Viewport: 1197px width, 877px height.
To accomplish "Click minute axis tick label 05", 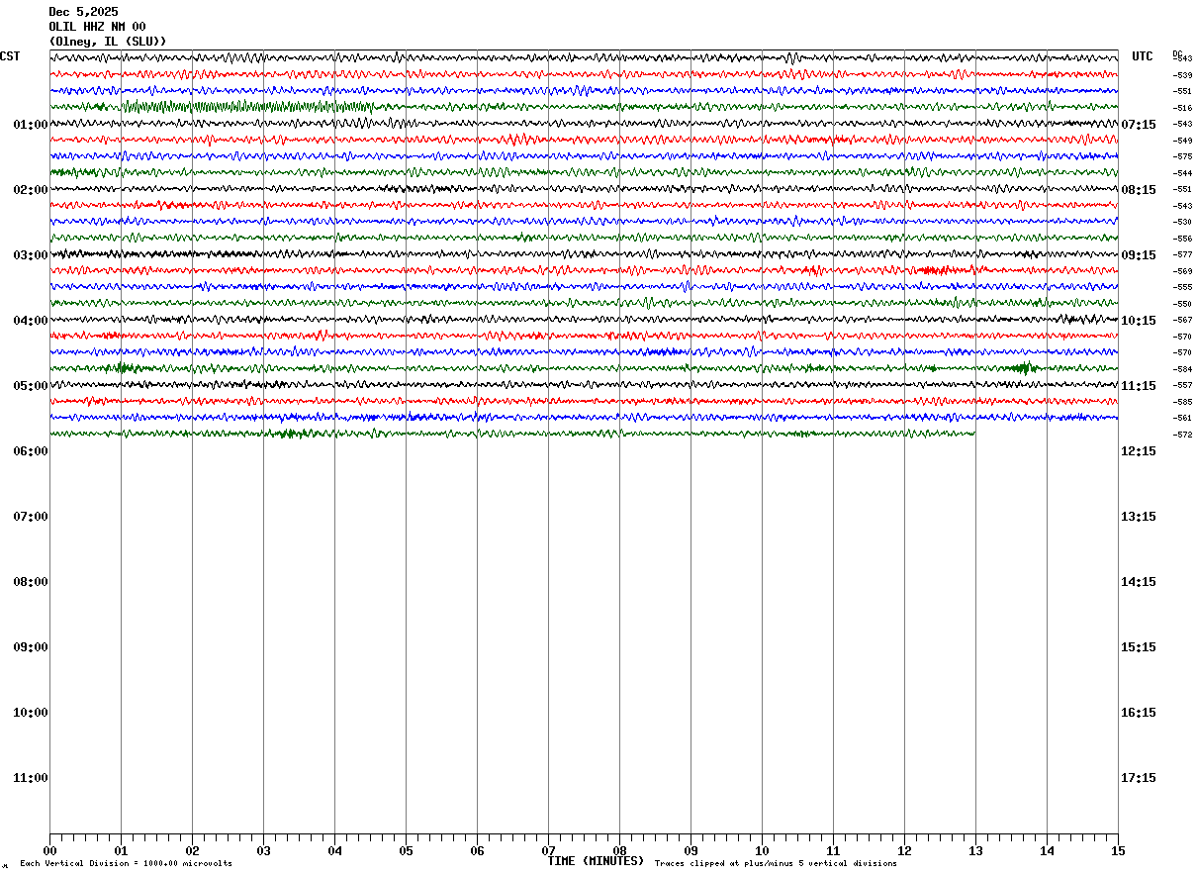I will click(406, 851).
